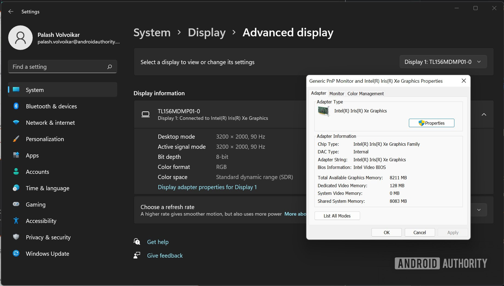Follow the Get help link
Screen dimensions: 504x286
(158, 242)
